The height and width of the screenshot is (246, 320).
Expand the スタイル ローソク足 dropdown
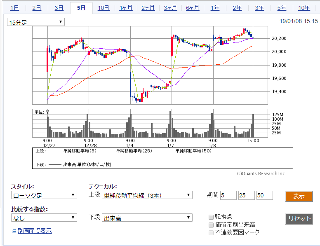[x=44, y=195]
